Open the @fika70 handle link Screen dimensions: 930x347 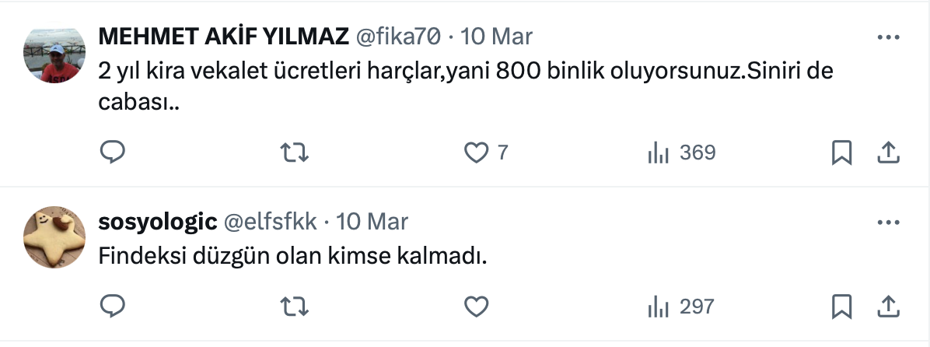398,37
